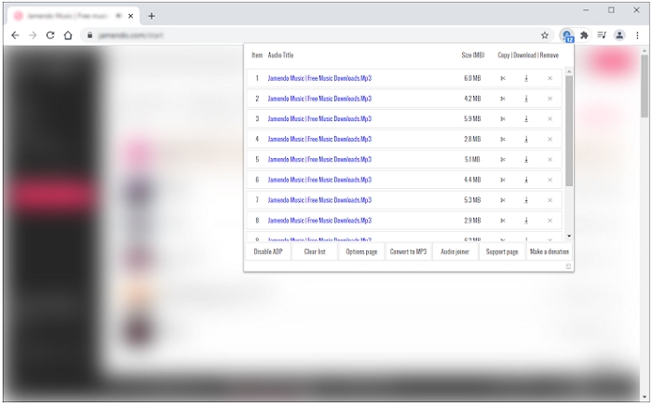Copy link for item 4 (2.8 MB)
This screenshot has height=405, width=652.
click(x=503, y=140)
